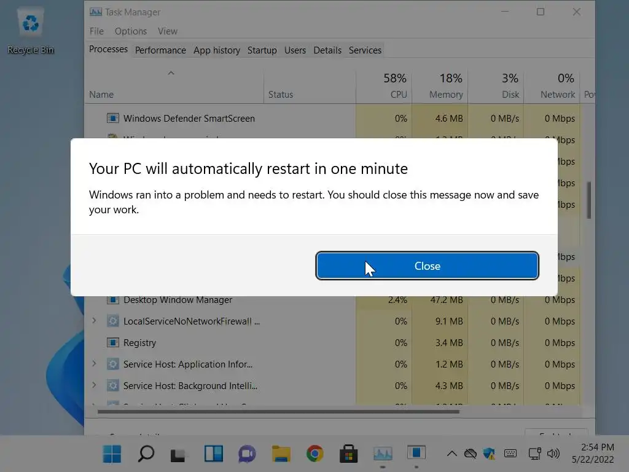Click the horizontal scrollbar in Task Manager
This screenshot has width=629, height=472.
(278, 411)
